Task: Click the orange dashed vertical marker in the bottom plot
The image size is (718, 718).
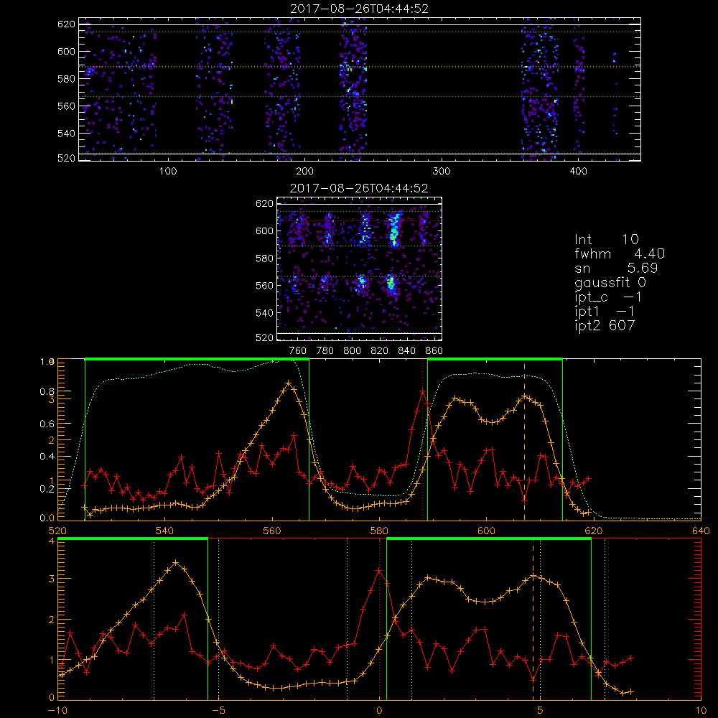Action: click(x=533, y=618)
